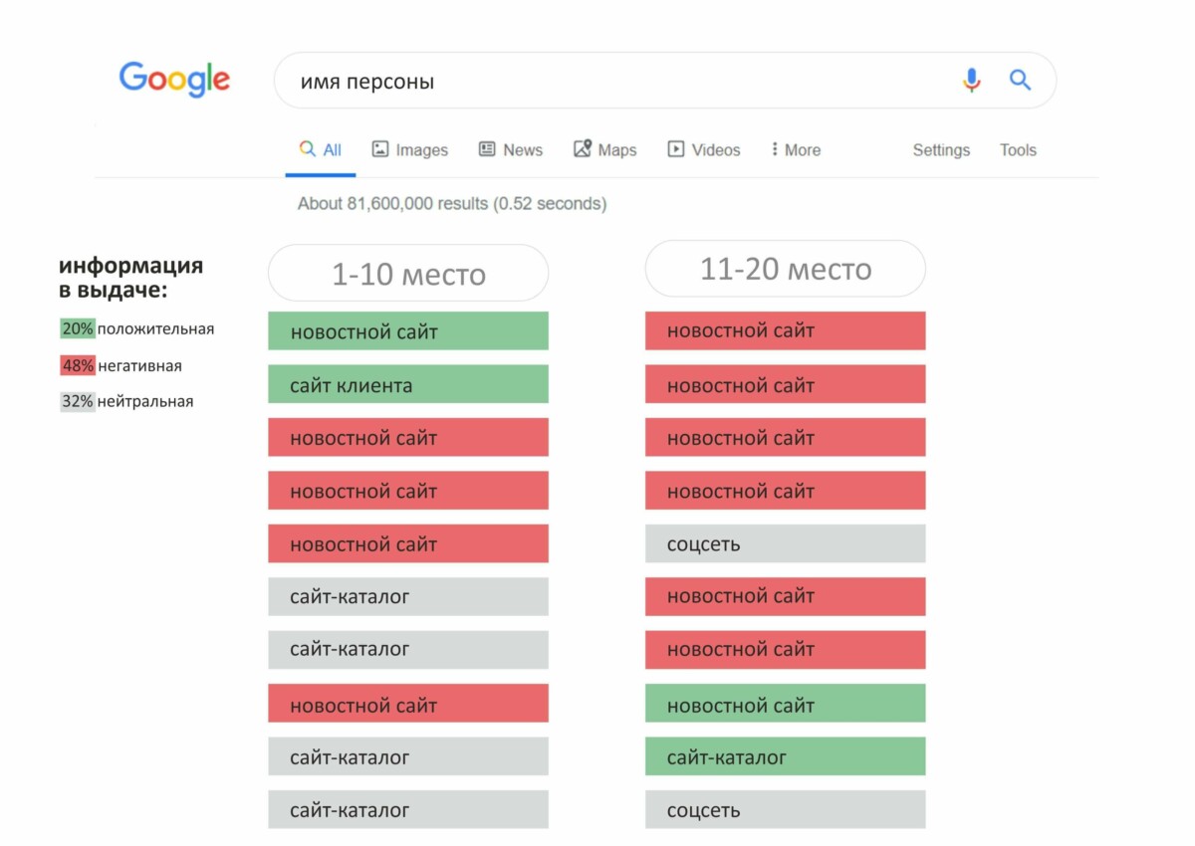Click the Google logo
The height and width of the screenshot is (846, 1195).
(174, 80)
